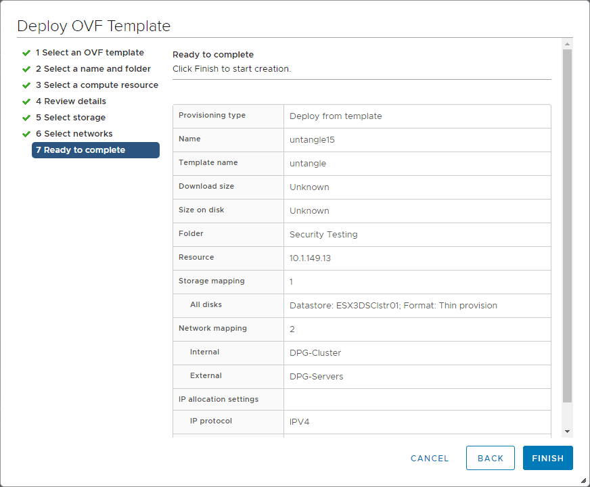Select the Internal DPG-Cluster mapping row
Screen dimensions: 590x487
362,352
